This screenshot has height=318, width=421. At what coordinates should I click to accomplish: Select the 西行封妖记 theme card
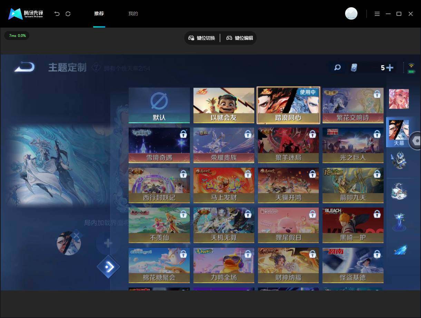click(x=159, y=185)
